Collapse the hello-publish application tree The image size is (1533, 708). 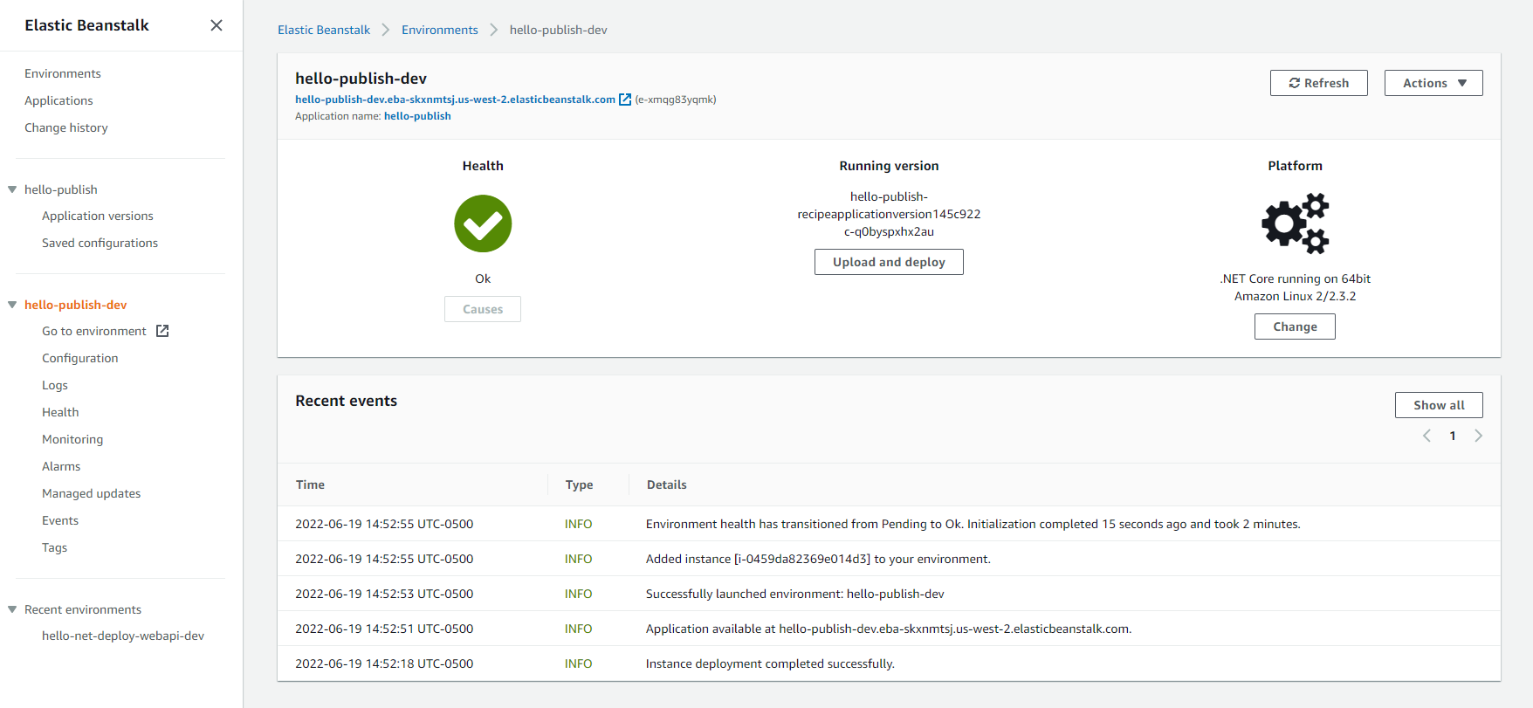pos(12,189)
